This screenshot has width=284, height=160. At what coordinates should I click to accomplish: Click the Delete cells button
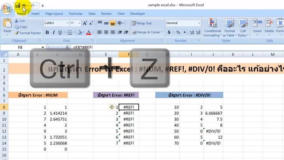(x=269, y=27)
